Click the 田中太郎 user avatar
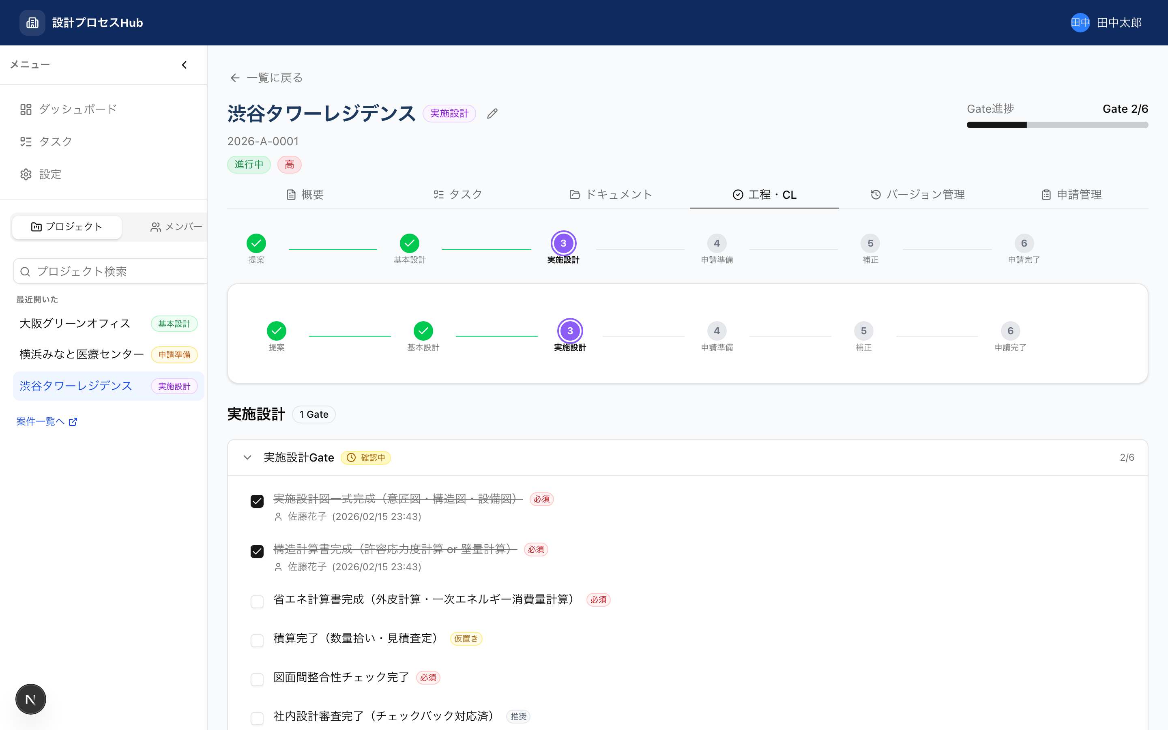The height and width of the screenshot is (730, 1168). pos(1080,22)
